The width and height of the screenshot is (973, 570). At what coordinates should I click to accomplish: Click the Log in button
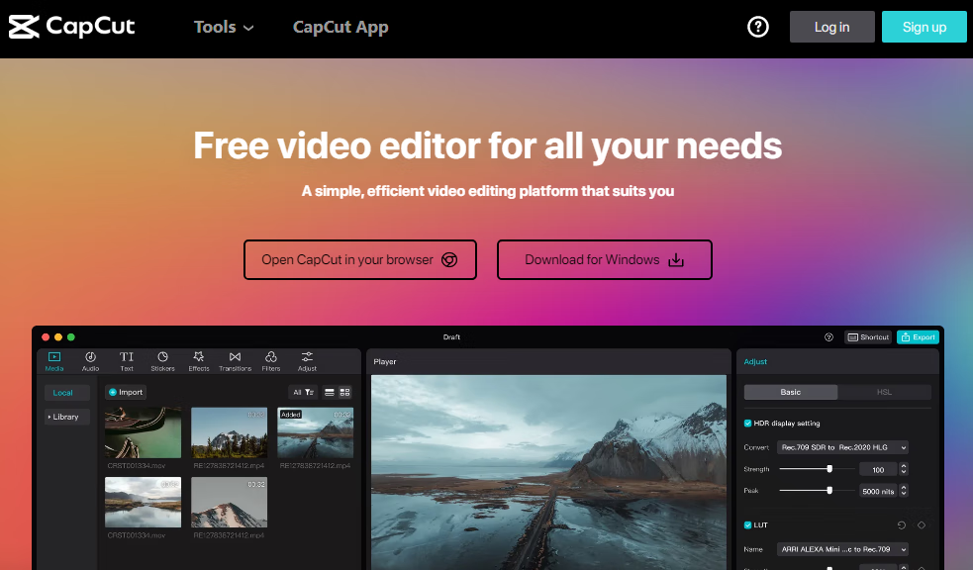pyautogui.click(x=831, y=27)
